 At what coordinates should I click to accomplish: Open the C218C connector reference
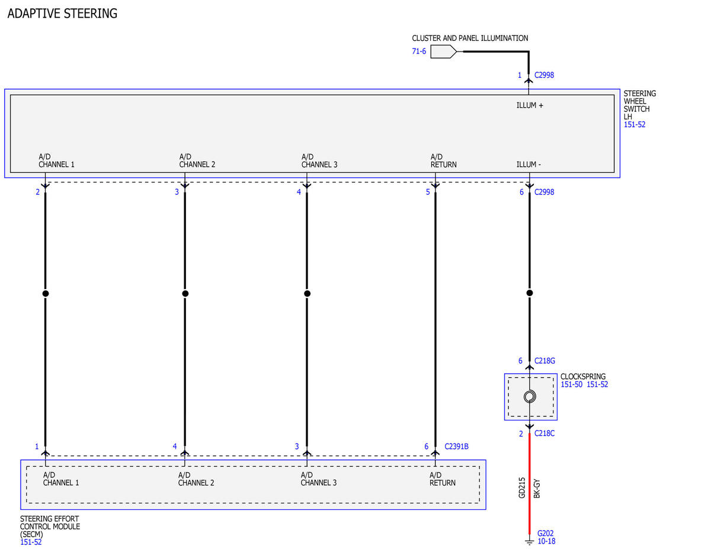pyautogui.click(x=545, y=434)
